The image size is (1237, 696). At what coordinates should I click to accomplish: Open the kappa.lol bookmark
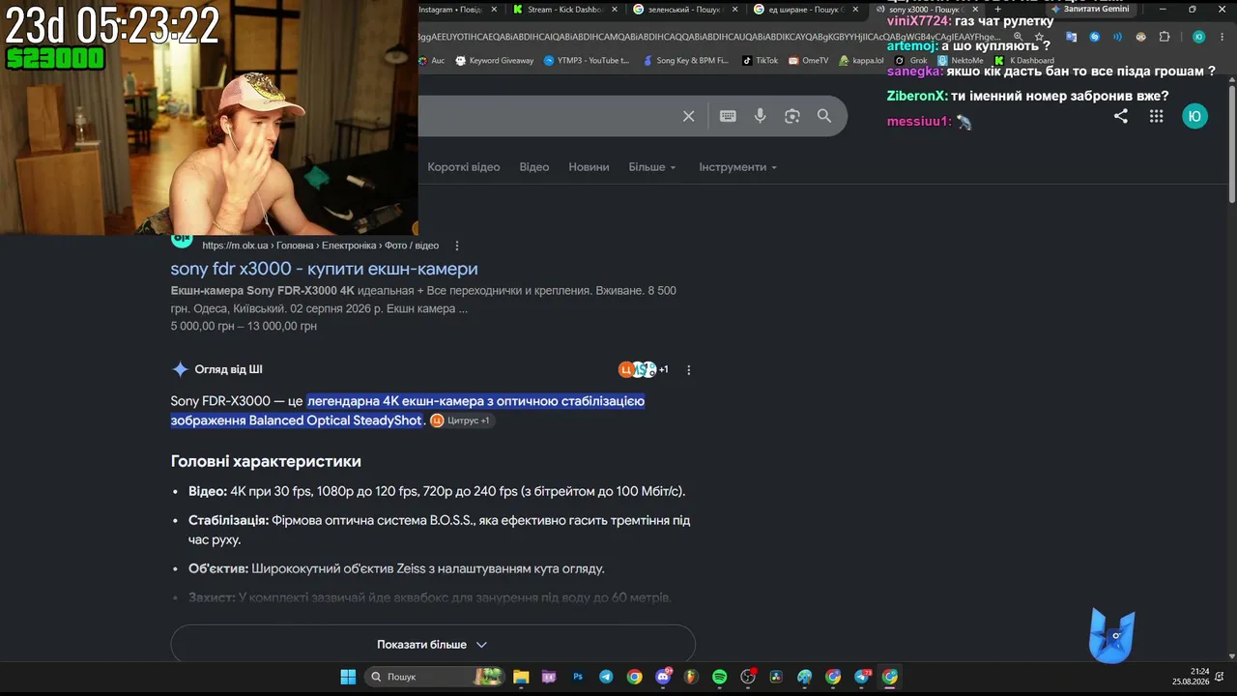coord(861,60)
